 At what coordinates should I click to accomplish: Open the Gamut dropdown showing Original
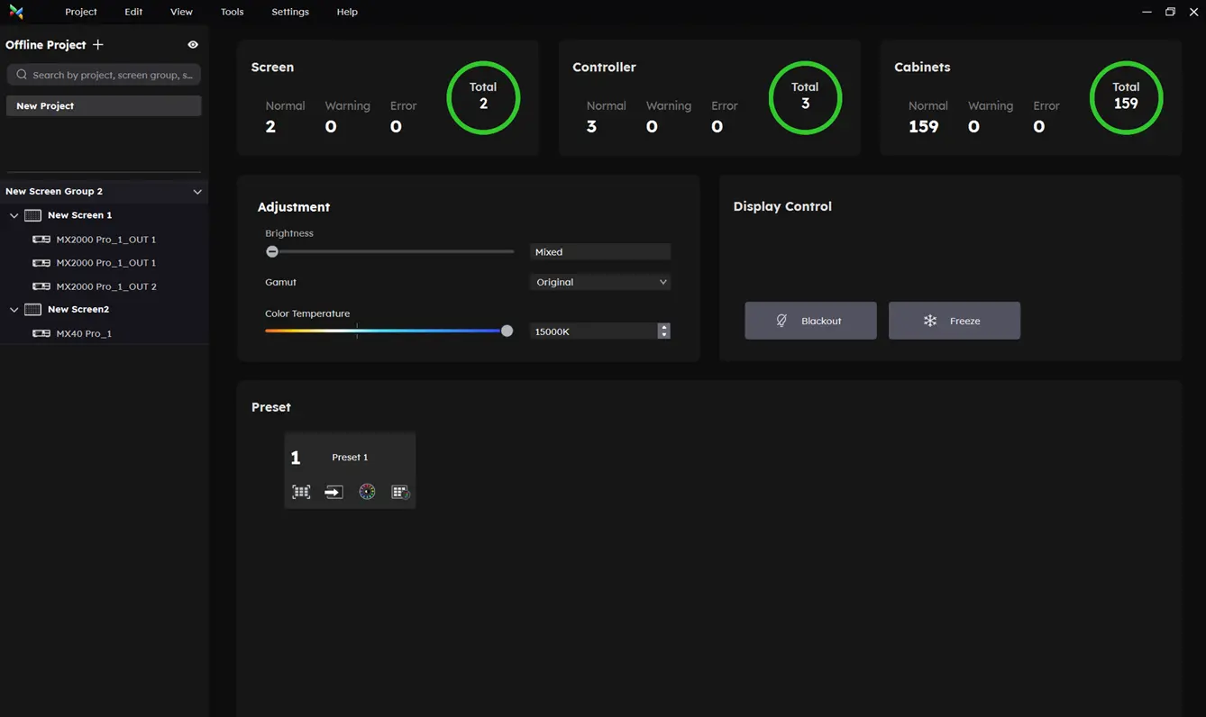pyautogui.click(x=599, y=282)
